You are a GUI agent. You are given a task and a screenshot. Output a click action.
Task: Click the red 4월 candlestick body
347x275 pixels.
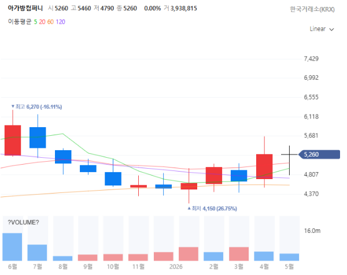[264, 166]
